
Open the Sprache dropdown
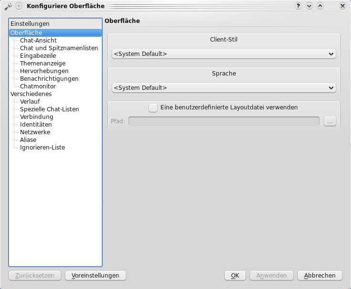point(223,88)
